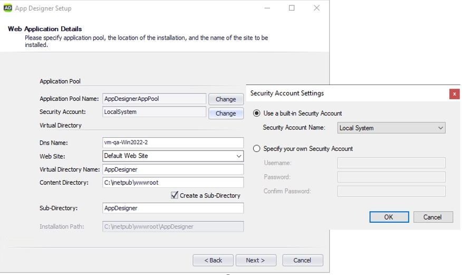Screen dimensions: 462x275
Task: Go to previous step with Back
Action: click(x=213, y=260)
